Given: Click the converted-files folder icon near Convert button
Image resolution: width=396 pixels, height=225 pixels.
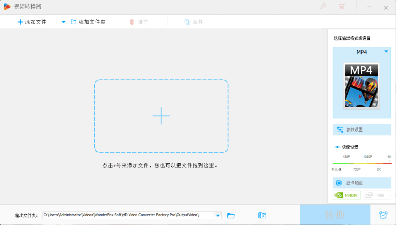Looking at the screenshot, I should 262,215.
